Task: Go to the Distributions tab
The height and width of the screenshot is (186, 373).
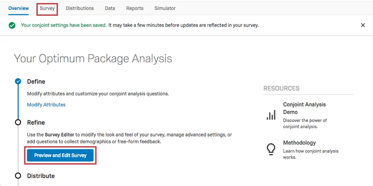Action: pyautogui.click(x=80, y=8)
